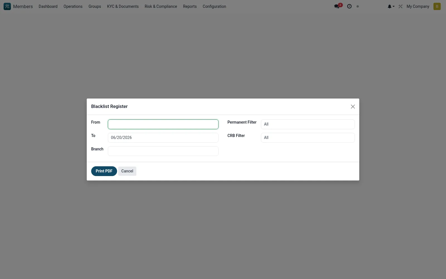446x279 pixels.
Task: Click the To date field 06/20/2026
Action: pyautogui.click(x=163, y=138)
